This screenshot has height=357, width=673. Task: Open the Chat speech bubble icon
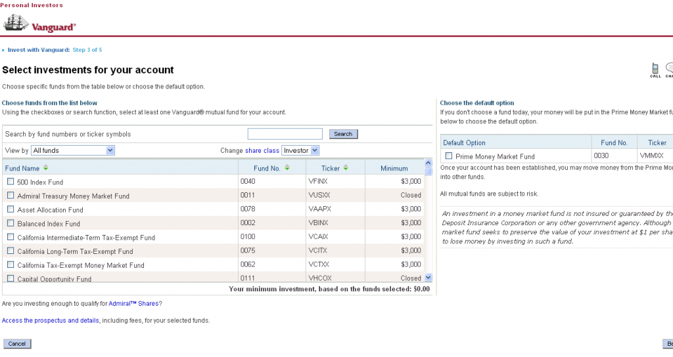pos(669,69)
